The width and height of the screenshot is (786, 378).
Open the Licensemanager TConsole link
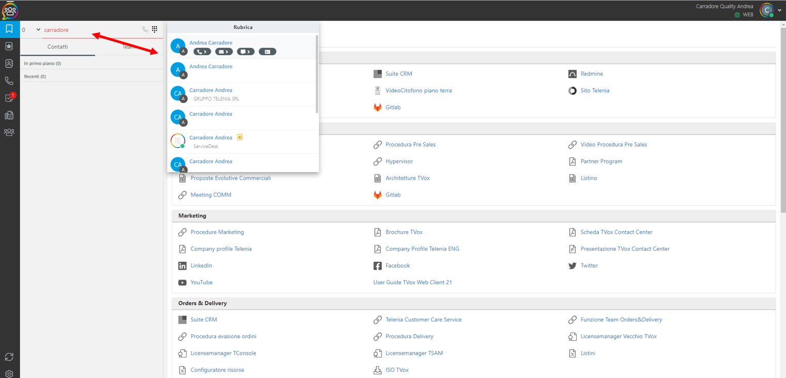coord(223,353)
